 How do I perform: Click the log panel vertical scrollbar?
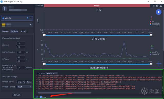tap(162, 88)
